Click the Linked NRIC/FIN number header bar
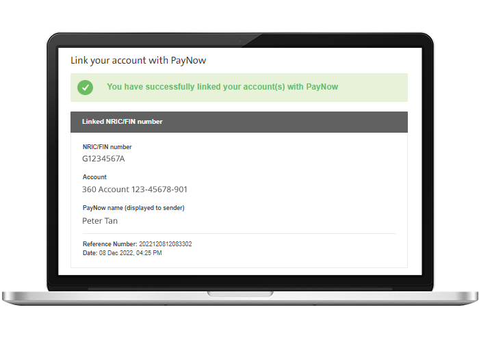Image resolution: width=479 pixels, height=342 pixels. click(239, 122)
